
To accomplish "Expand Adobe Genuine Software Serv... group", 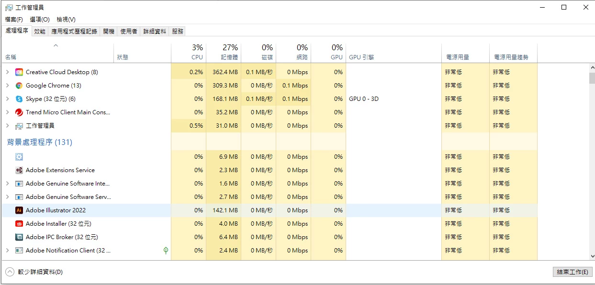I will pos(7,197).
